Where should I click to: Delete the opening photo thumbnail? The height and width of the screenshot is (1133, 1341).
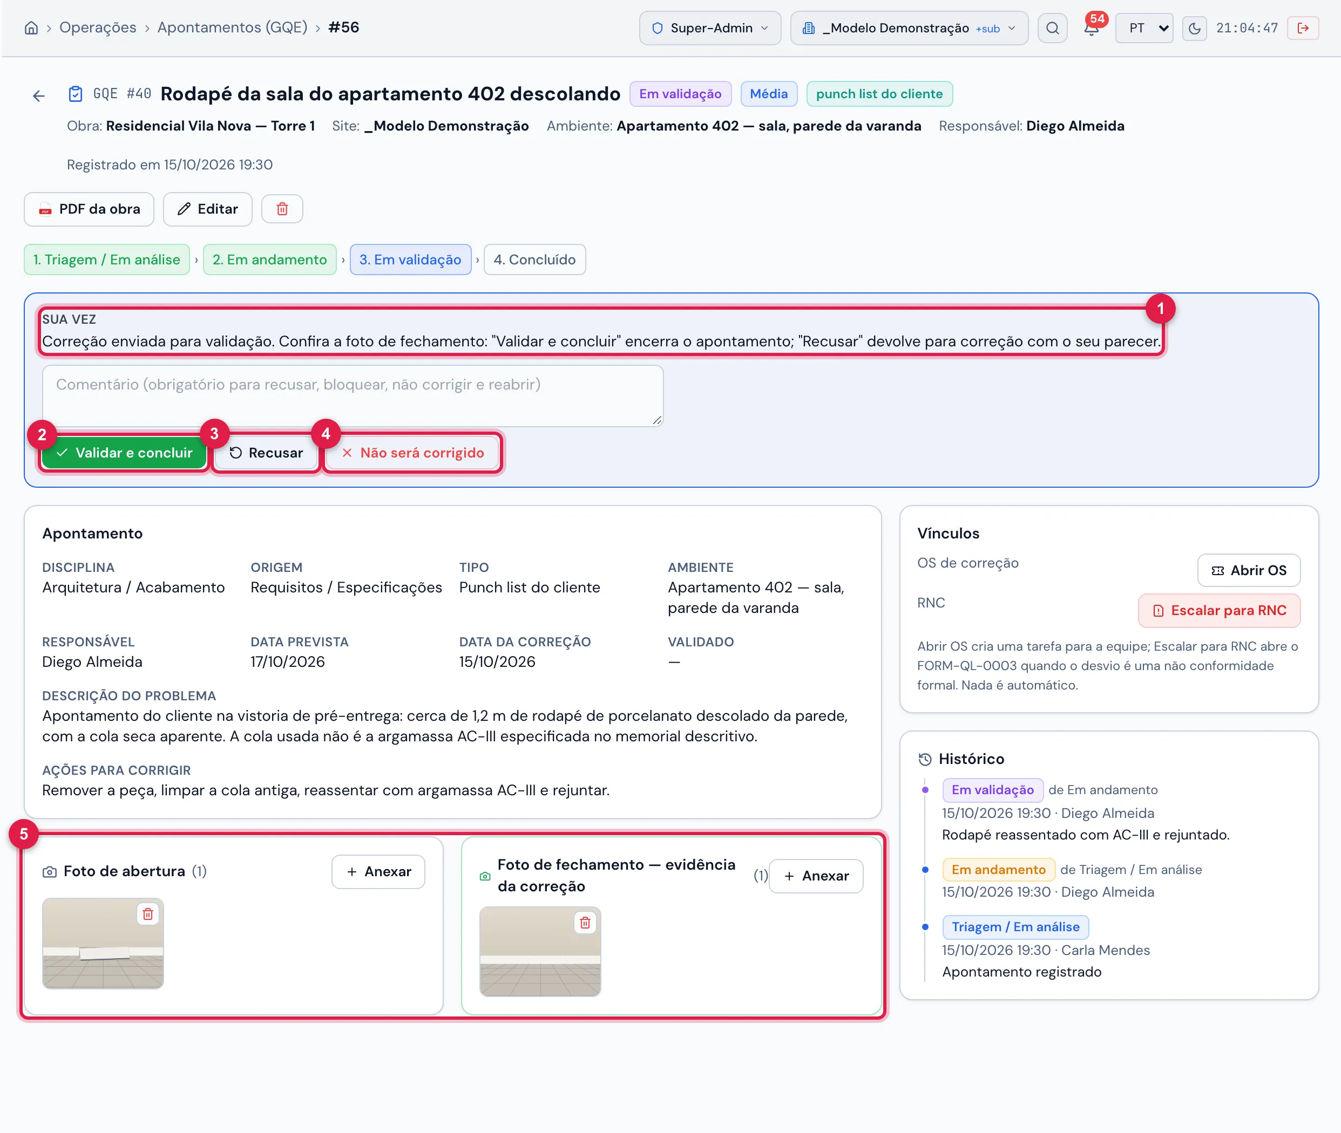click(x=148, y=914)
